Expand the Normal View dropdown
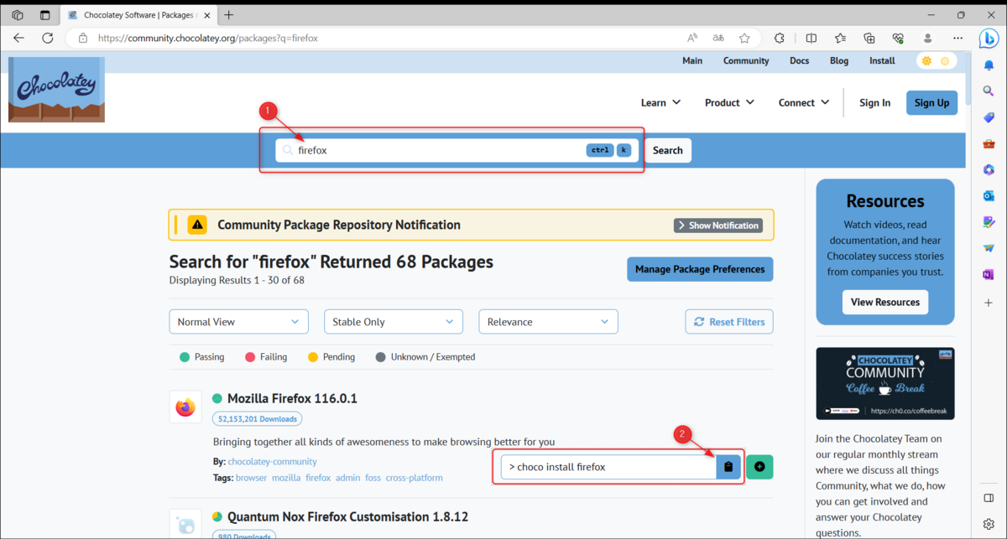1007x539 pixels. (x=238, y=322)
